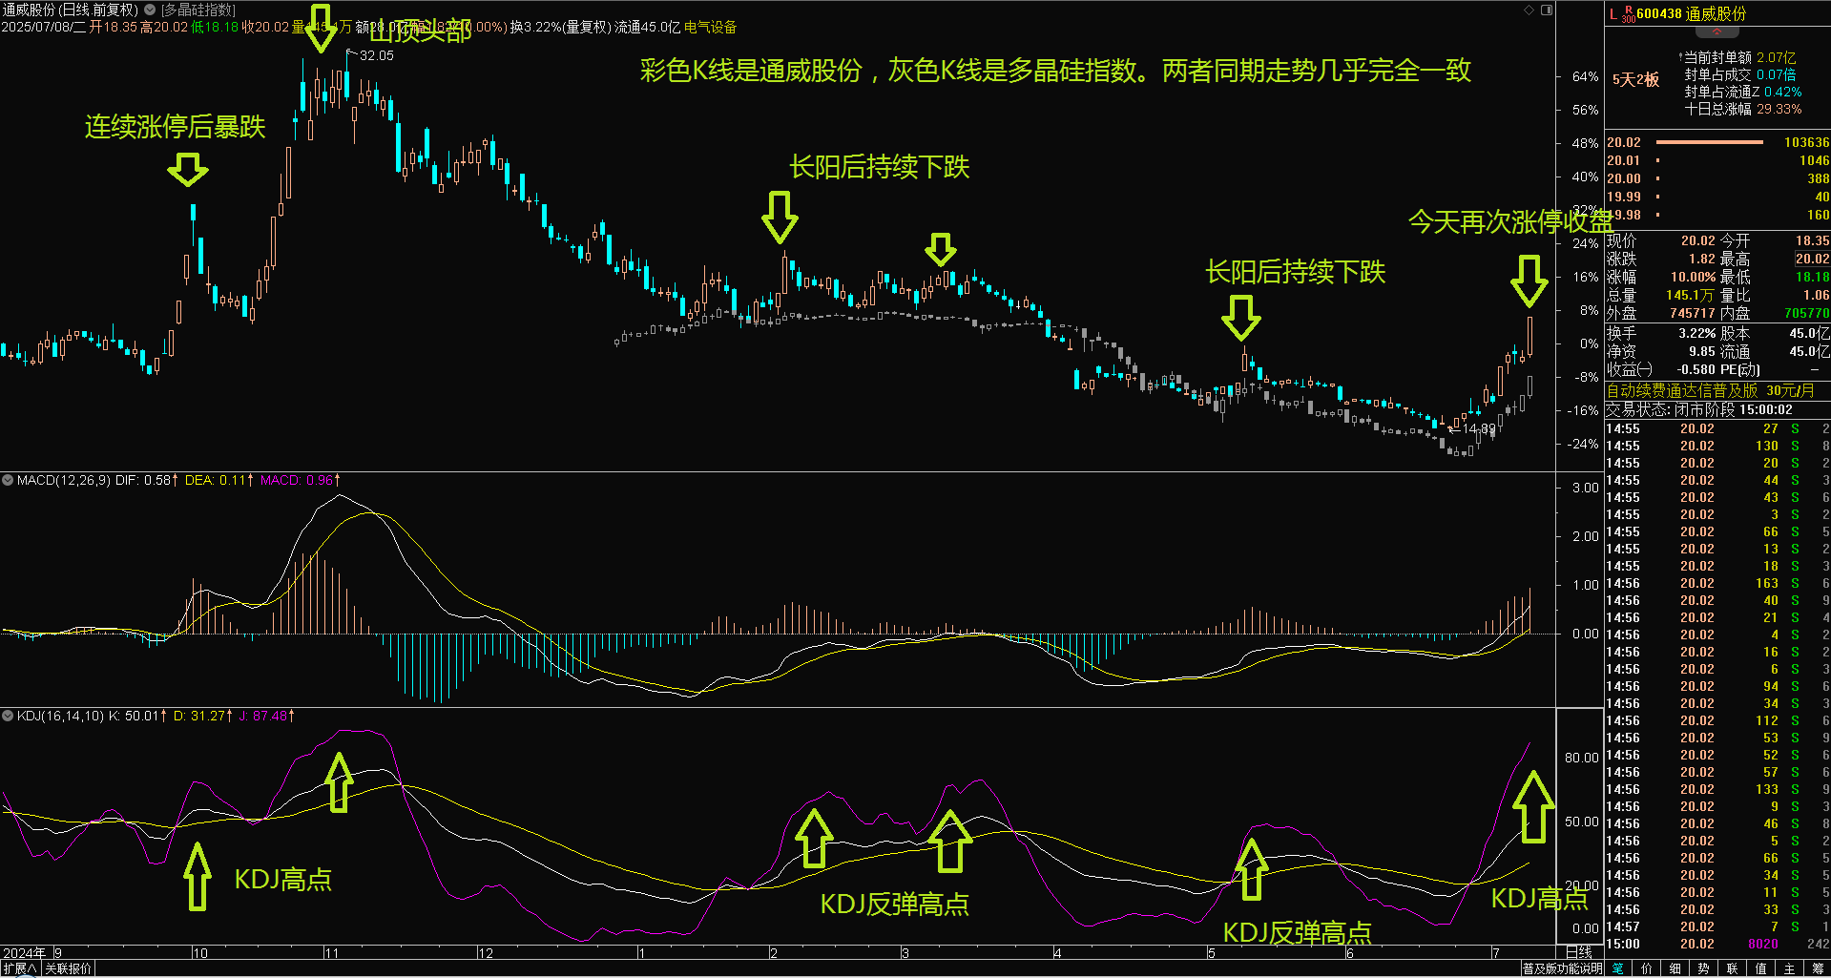Open the 价 (price) tab
The width and height of the screenshot is (1831, 978).
[x=1647, y=968]
